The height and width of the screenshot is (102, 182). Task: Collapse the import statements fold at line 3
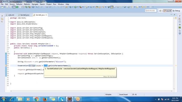click(x=9, y=22)
